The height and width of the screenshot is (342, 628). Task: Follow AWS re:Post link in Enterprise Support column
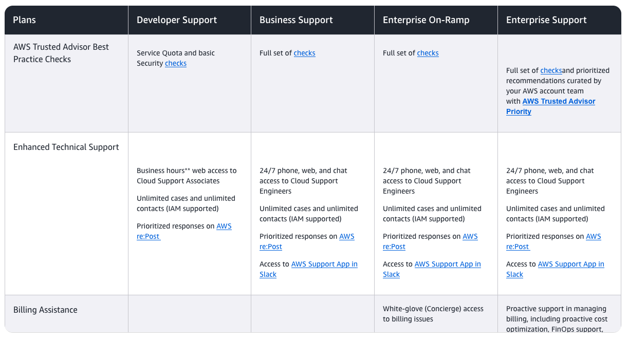tap(593, 237)
